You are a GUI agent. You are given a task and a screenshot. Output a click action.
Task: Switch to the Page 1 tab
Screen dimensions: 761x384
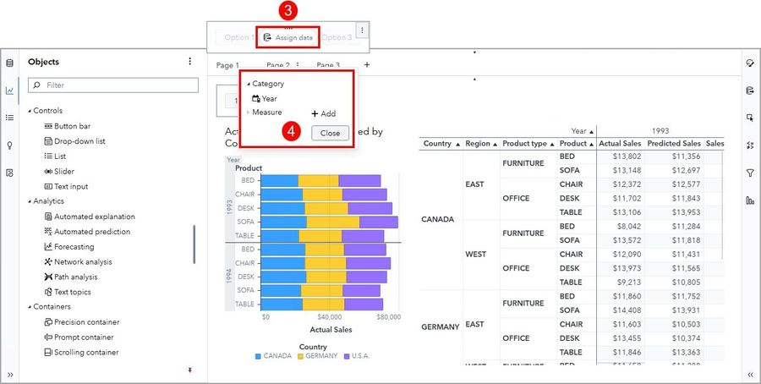coord(227,65)
